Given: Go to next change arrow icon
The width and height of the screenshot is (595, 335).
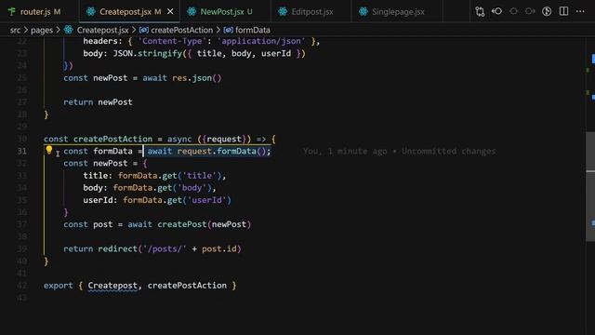Looking at the screenshot, I should (530, 11).
